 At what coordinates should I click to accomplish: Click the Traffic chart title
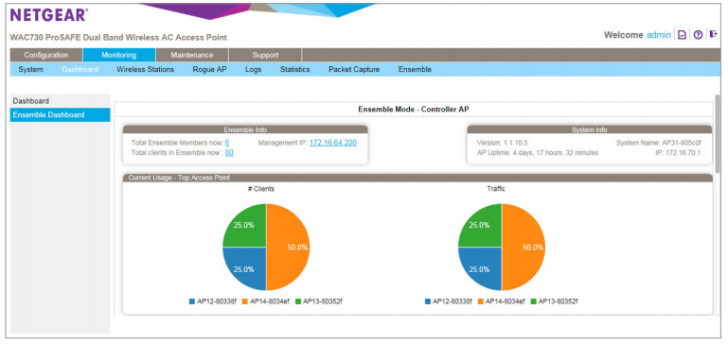coord(496,189)
